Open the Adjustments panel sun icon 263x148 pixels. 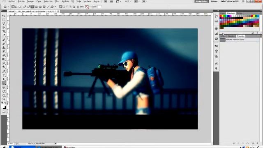216,28
